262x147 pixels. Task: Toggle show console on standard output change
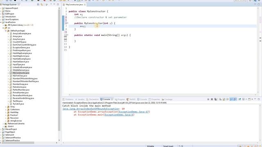(231, 99)
